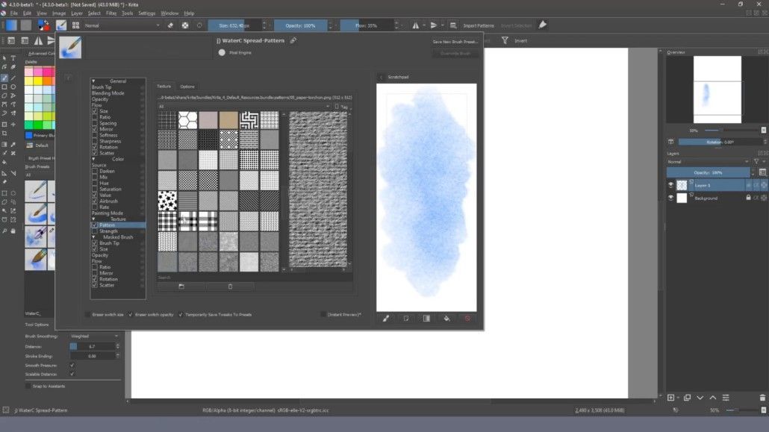Open the choose brush preset grid icon

click(75, 25)
